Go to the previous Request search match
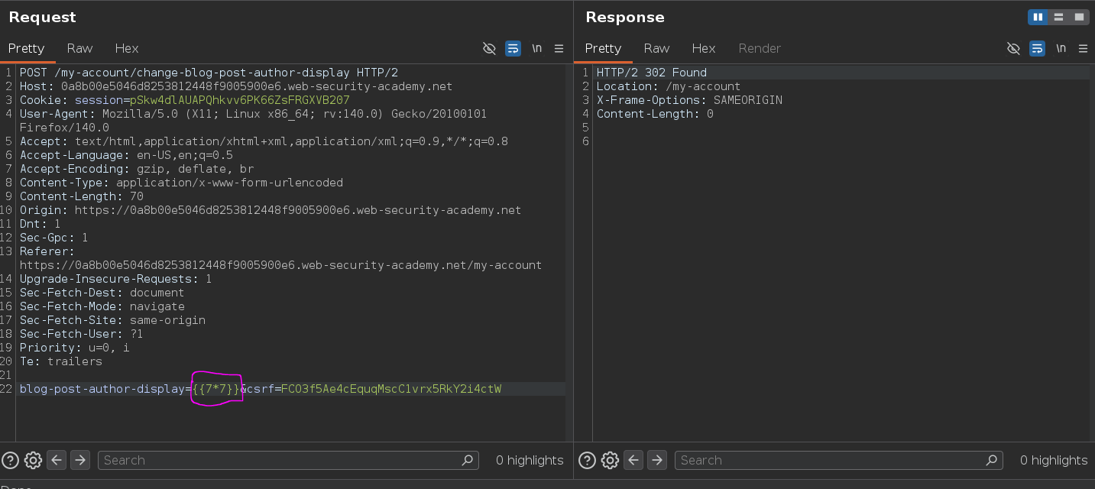This screenshot has width=1095, height=489. pos(57,460)
